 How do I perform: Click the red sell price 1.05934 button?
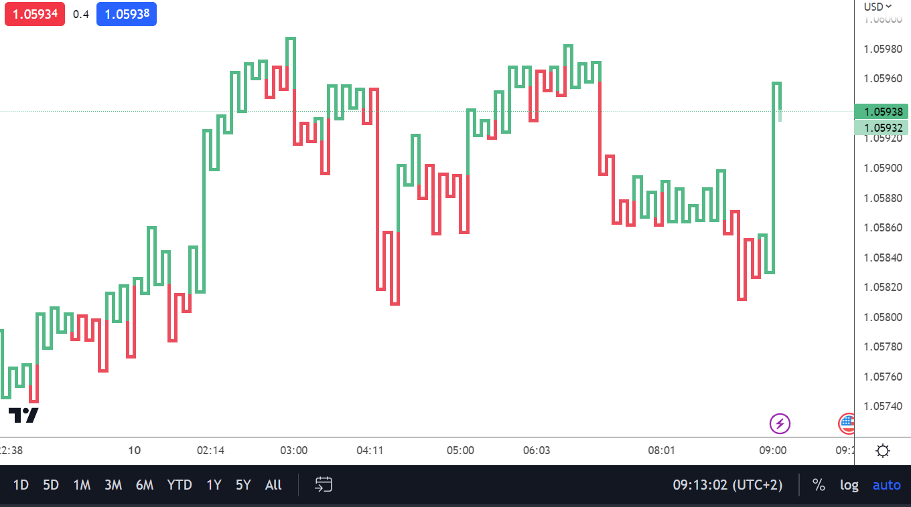tap(35, 14)
